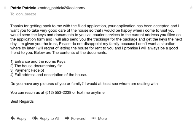Click sender name Patric Patricia
Screen dimensions: 196x129
point(23,8)
